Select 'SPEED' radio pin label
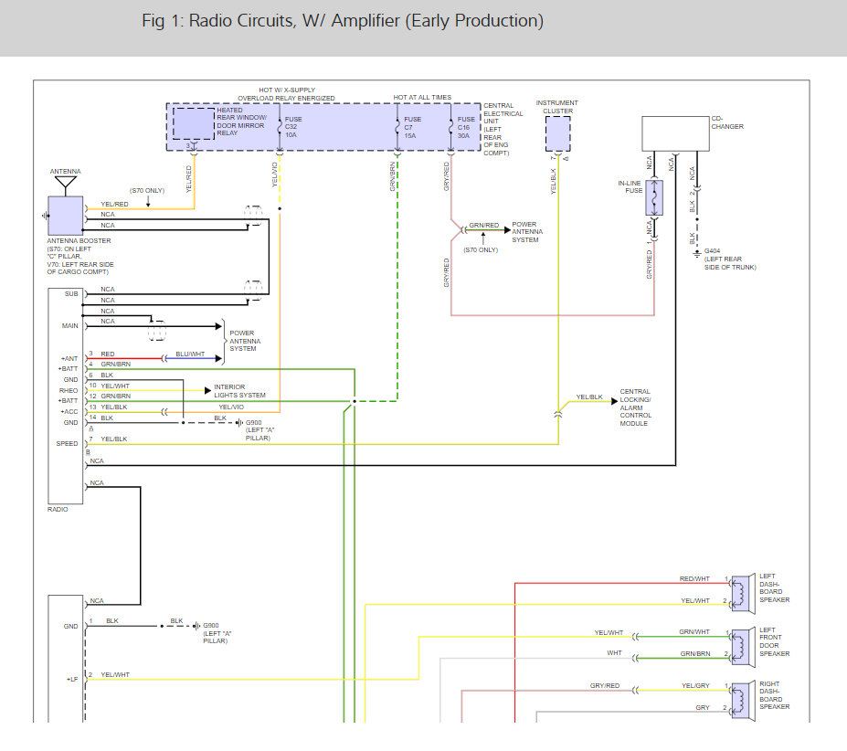 click(x=67, y=444)
